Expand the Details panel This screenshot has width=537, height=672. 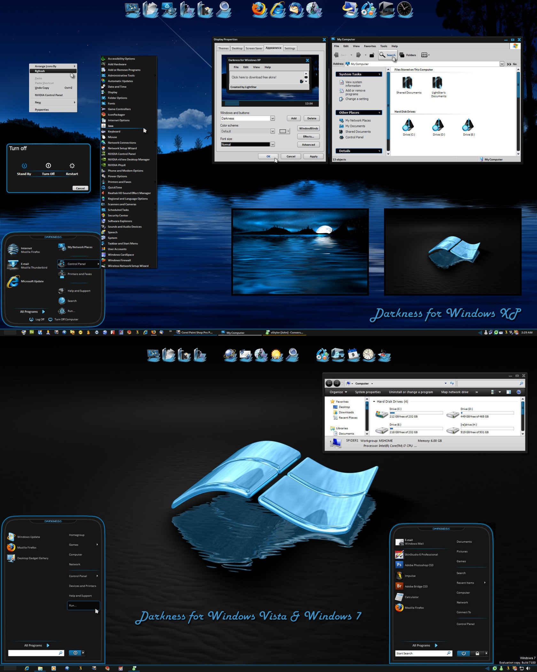[379, 151]
